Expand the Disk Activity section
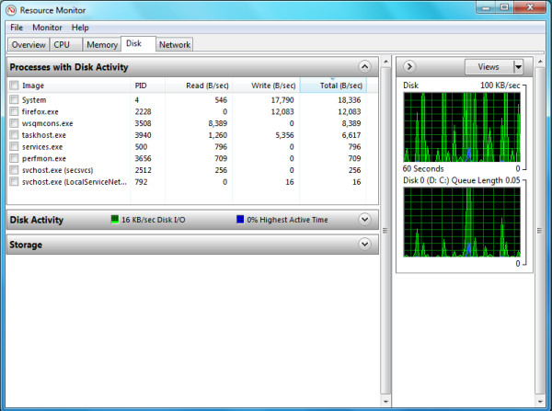 click(x=364, y=219)
